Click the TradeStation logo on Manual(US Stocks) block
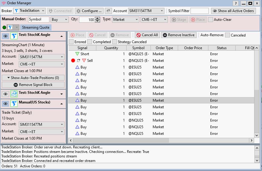The height and width of the screenshot is (171, 262). (x=14, y=103)
